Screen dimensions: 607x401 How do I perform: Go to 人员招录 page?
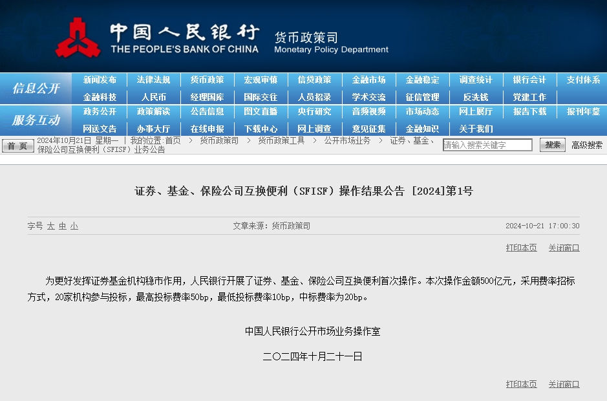point(314,97)
